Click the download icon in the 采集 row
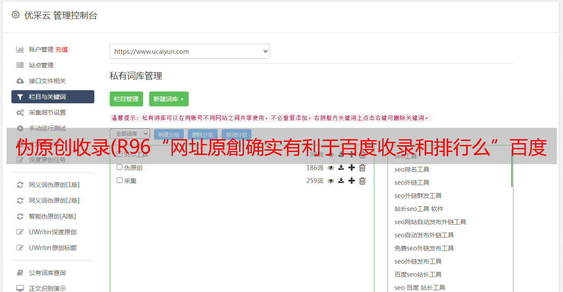This screenshot has width=563, height=292. tap(341, 181)
